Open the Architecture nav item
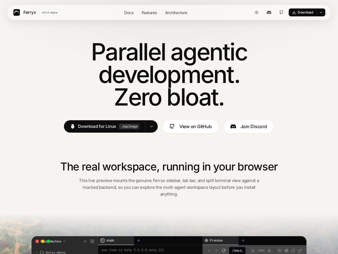The image size is (338, 254). click(176, 13)
